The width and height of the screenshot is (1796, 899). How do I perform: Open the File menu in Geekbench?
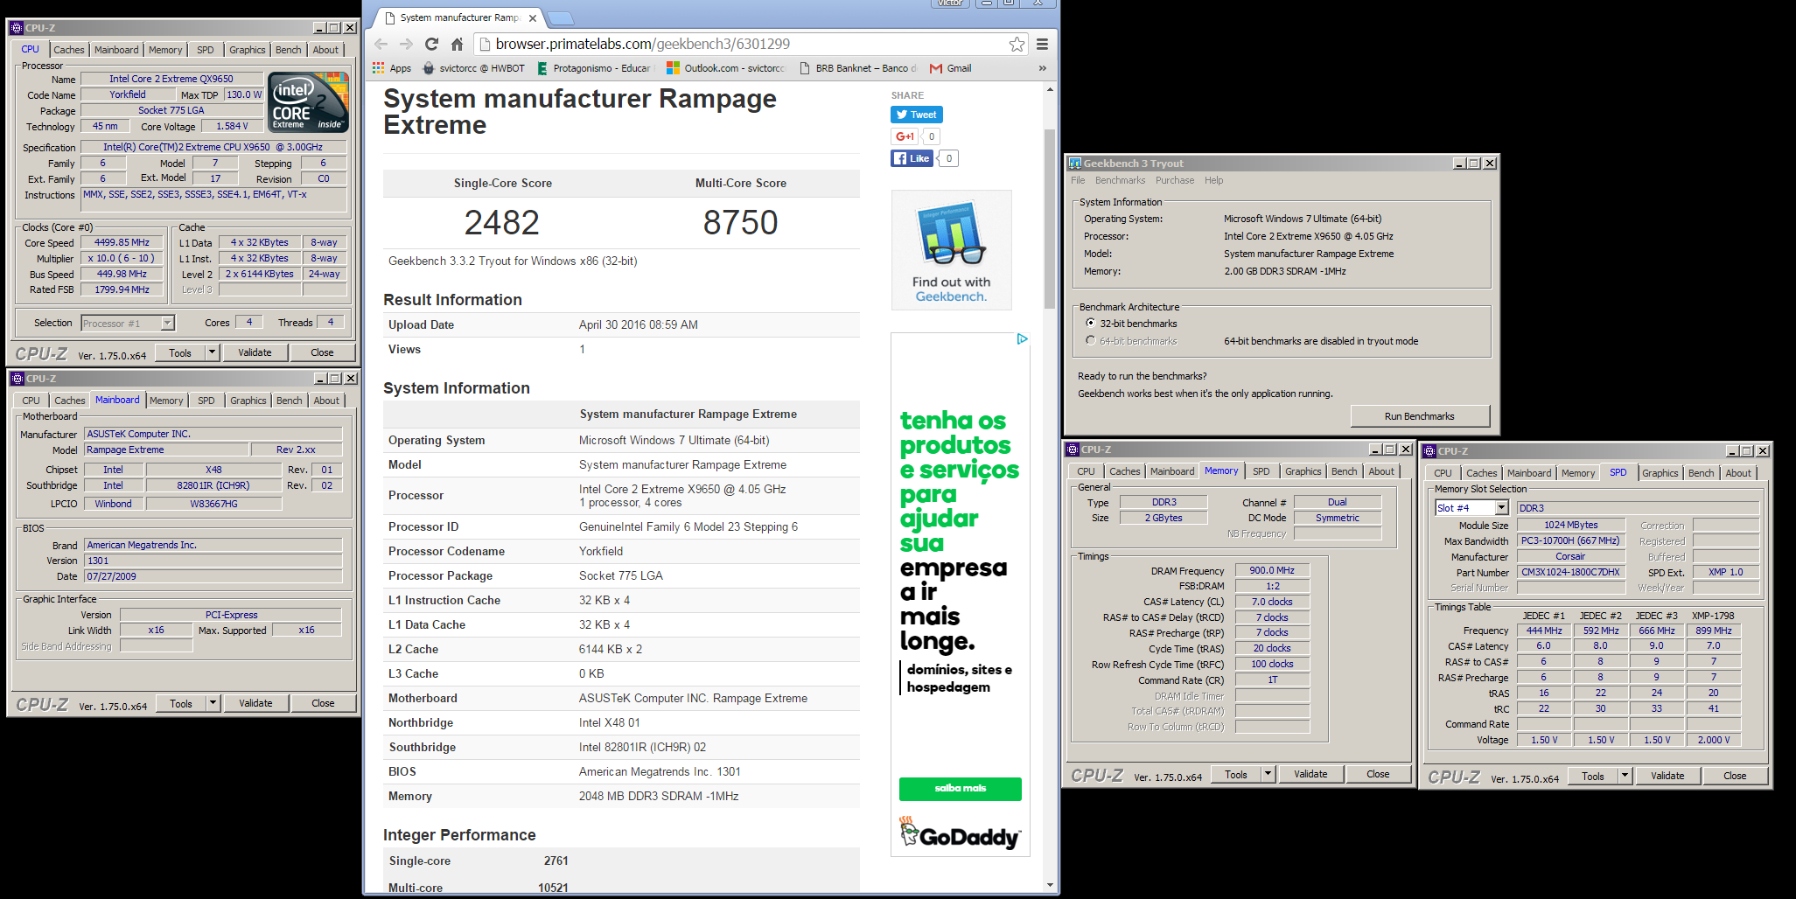pyautogui.click(x=1078, y=180)
